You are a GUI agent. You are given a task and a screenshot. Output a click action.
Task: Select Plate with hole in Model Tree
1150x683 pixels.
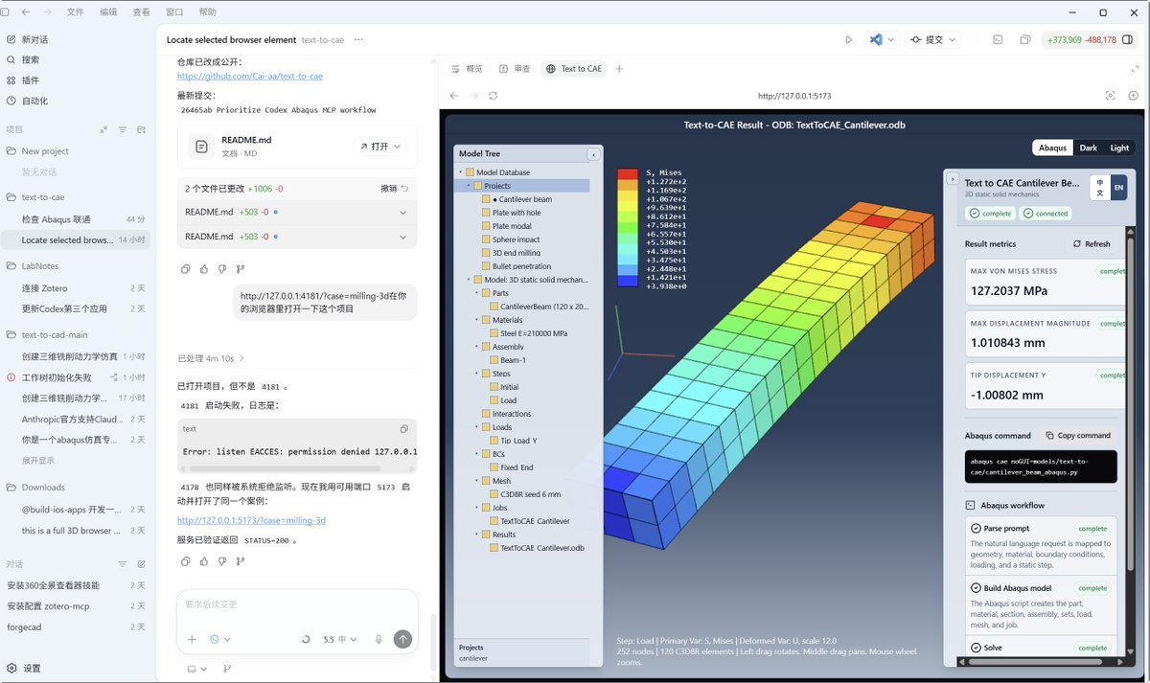coord(517,213)
